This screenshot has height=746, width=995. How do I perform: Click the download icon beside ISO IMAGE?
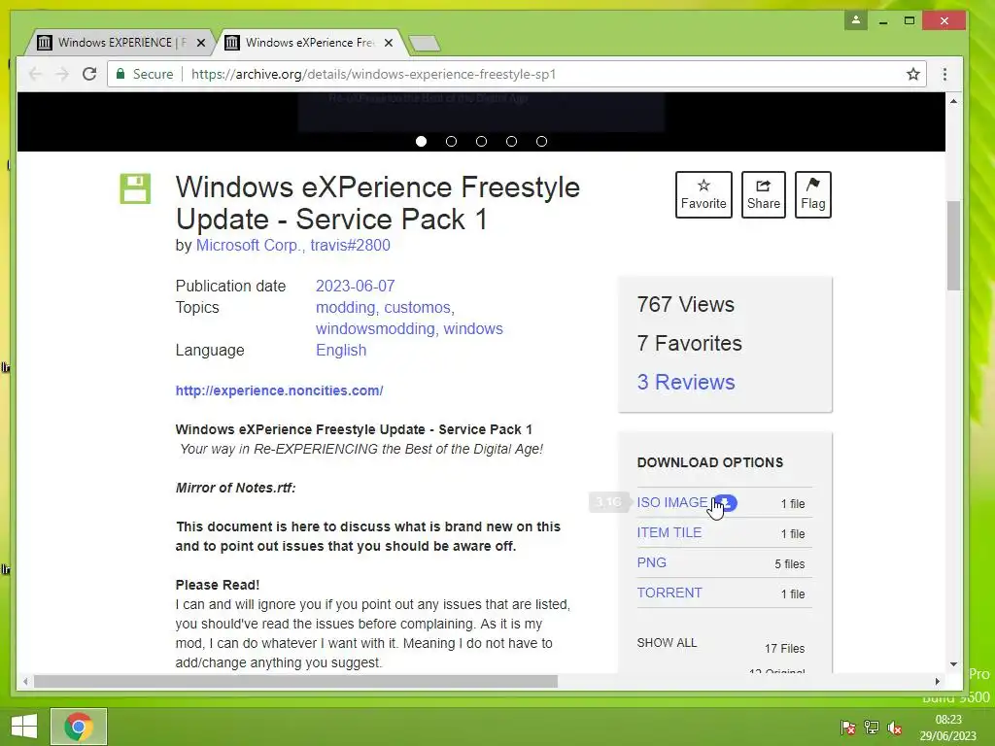click(726, 502)
